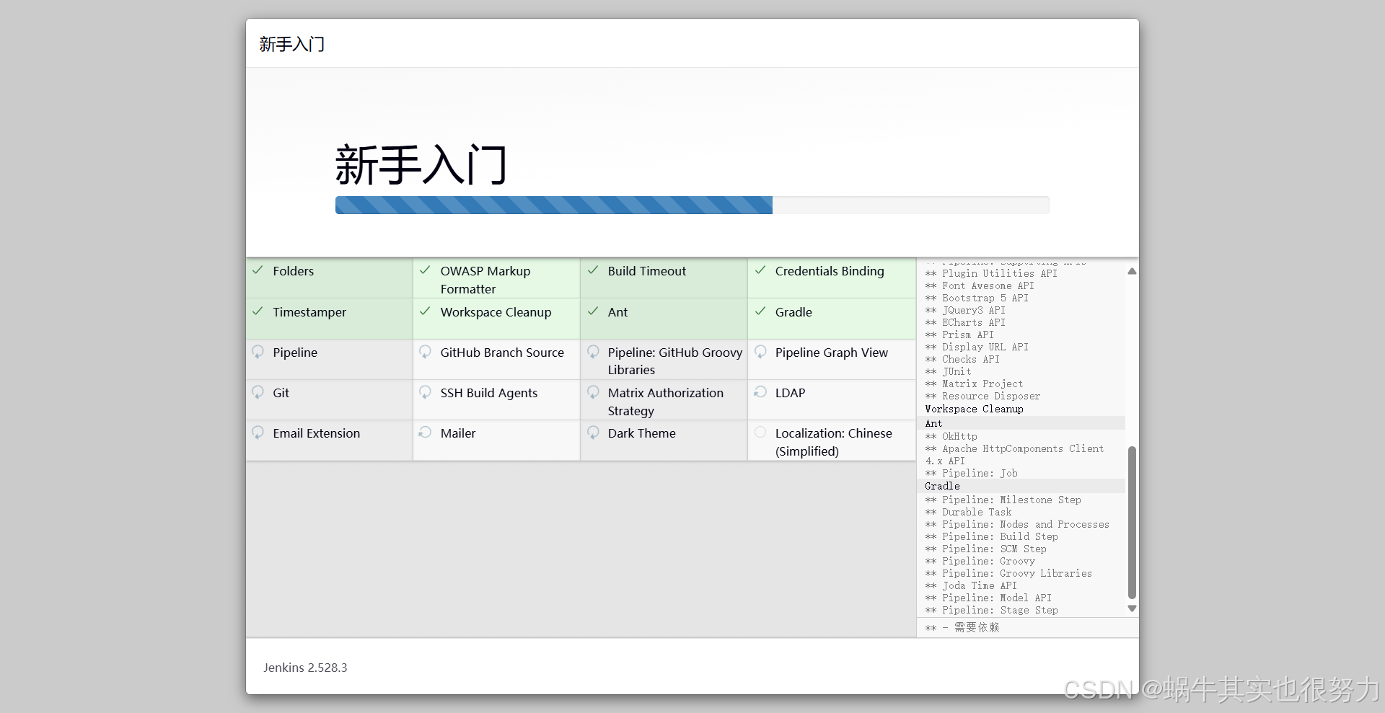Click the Plugin Utilities API log line
This screenshot has width=1385, height=713.
click(991, 273)
